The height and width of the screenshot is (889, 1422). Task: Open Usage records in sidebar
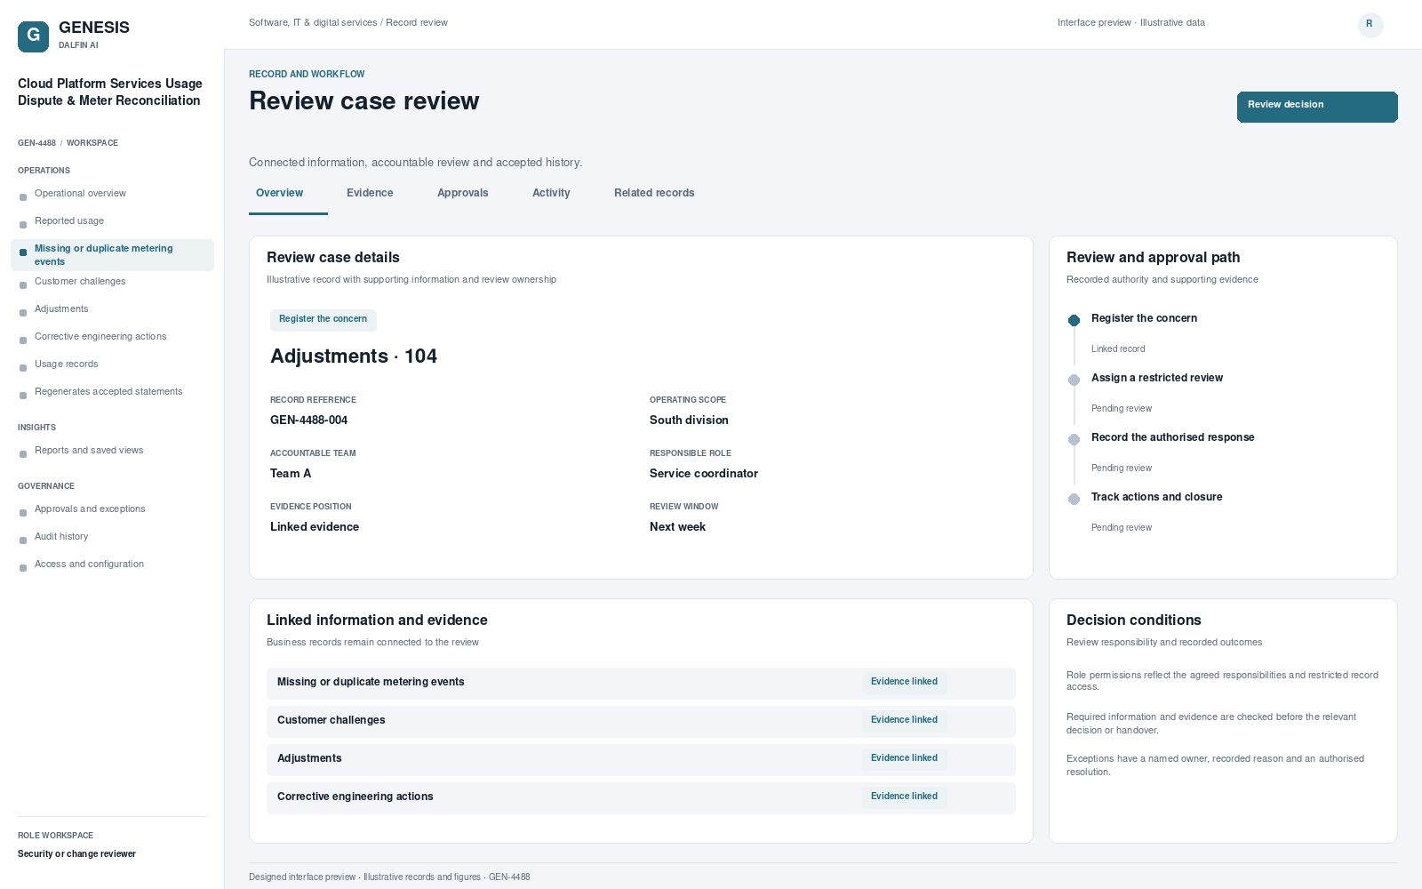click(x=112, y=364)
